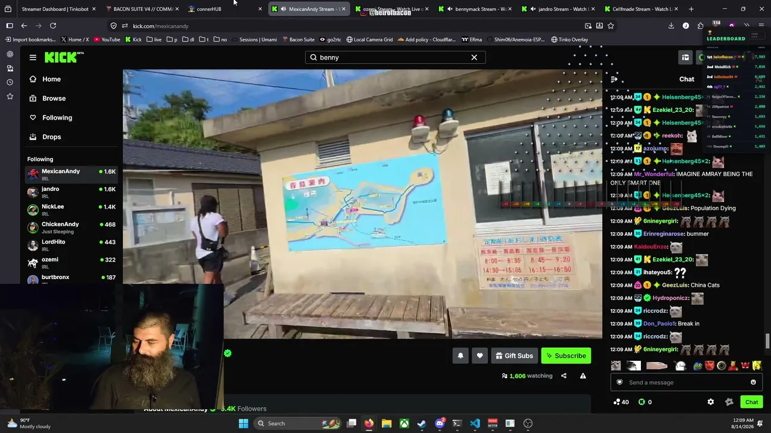The width and height of the screenshot is (771, 433).
Task: Mute audio on the MexicanAndy Stream tab
Action: click(284, 9)
